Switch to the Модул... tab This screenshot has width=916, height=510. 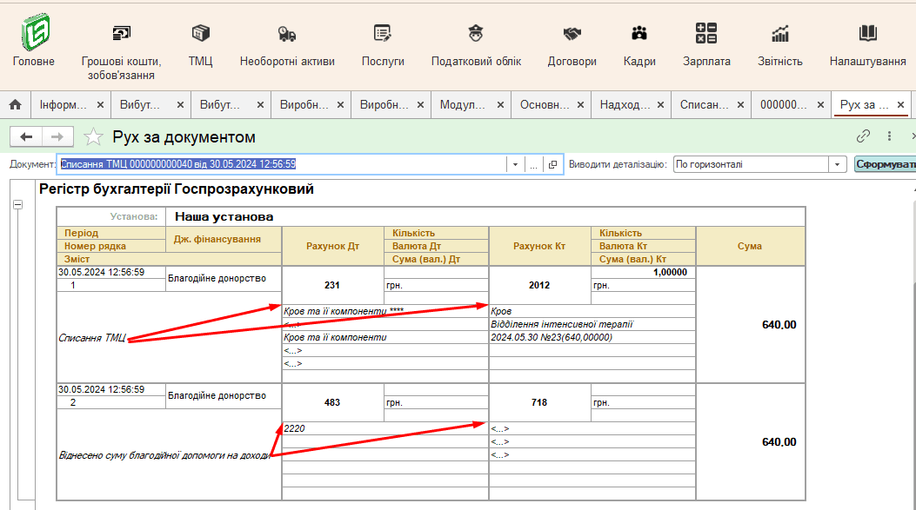pos(463,104)
